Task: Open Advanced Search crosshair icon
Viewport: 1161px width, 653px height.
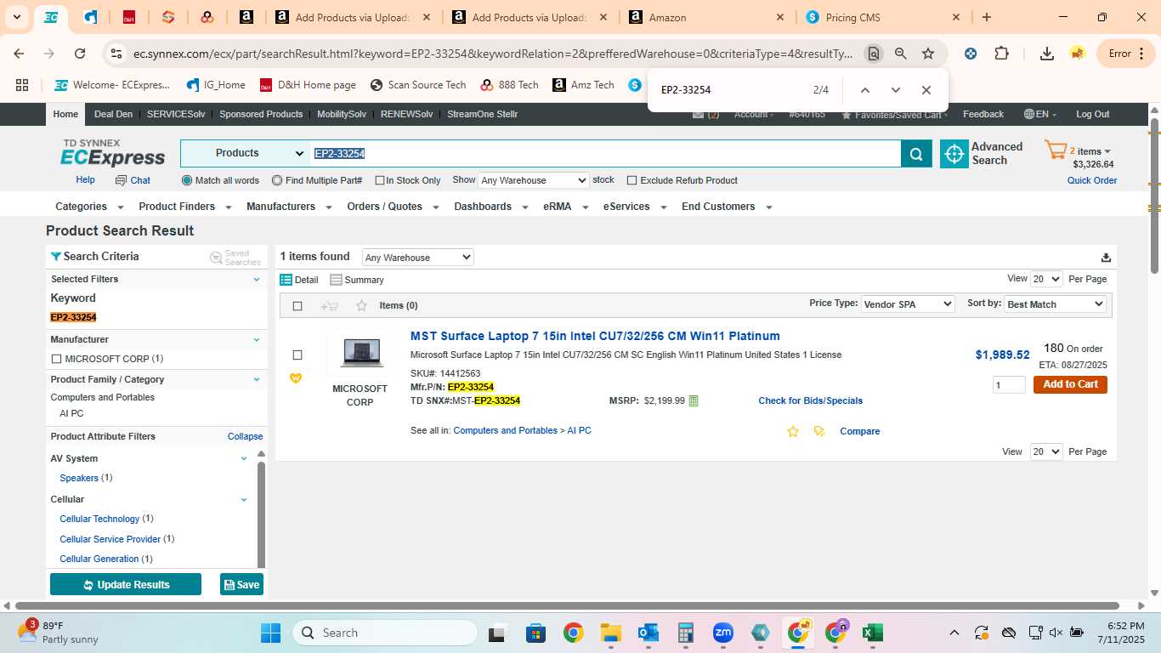Action: tap(954, 154)
